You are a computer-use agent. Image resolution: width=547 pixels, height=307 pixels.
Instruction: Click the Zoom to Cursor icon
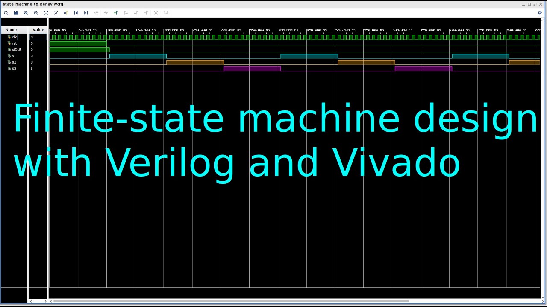[x=56, y=13]
